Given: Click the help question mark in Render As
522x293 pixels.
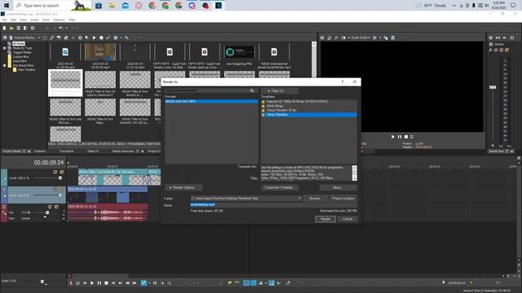Looking at the screenshot, I should coord(343,81).
